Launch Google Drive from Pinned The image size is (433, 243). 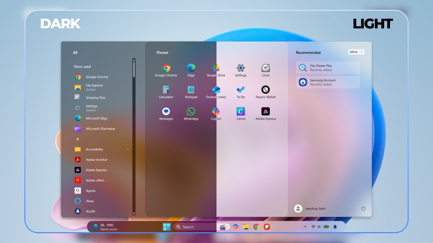coord(216,71)
